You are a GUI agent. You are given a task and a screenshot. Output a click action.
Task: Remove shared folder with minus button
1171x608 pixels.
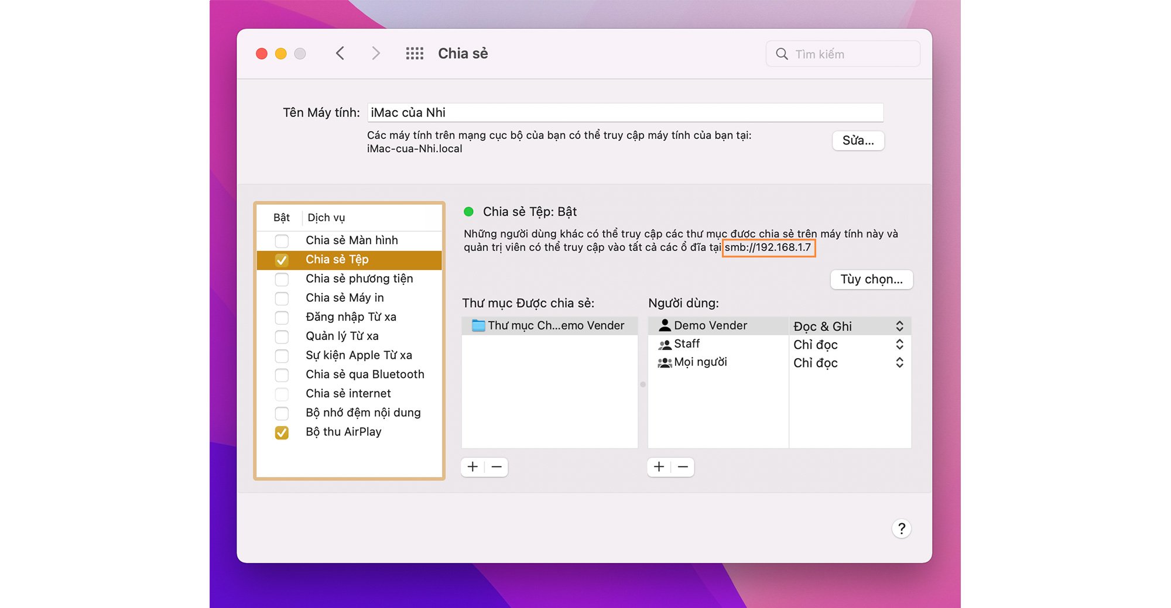pyautogui.click(x=497, y=467)
